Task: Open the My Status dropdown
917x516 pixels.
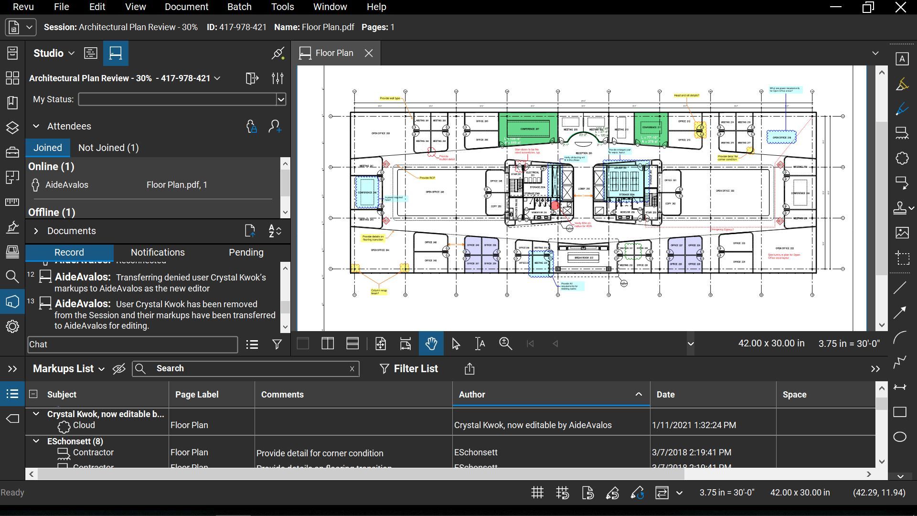Action: click(281, 99)
